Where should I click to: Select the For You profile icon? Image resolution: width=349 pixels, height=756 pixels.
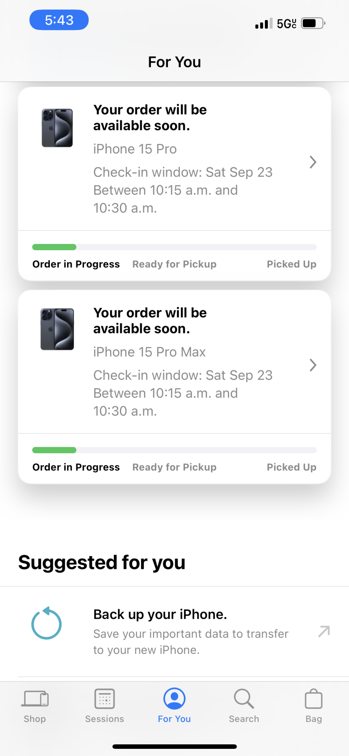(x=174, y=699)
